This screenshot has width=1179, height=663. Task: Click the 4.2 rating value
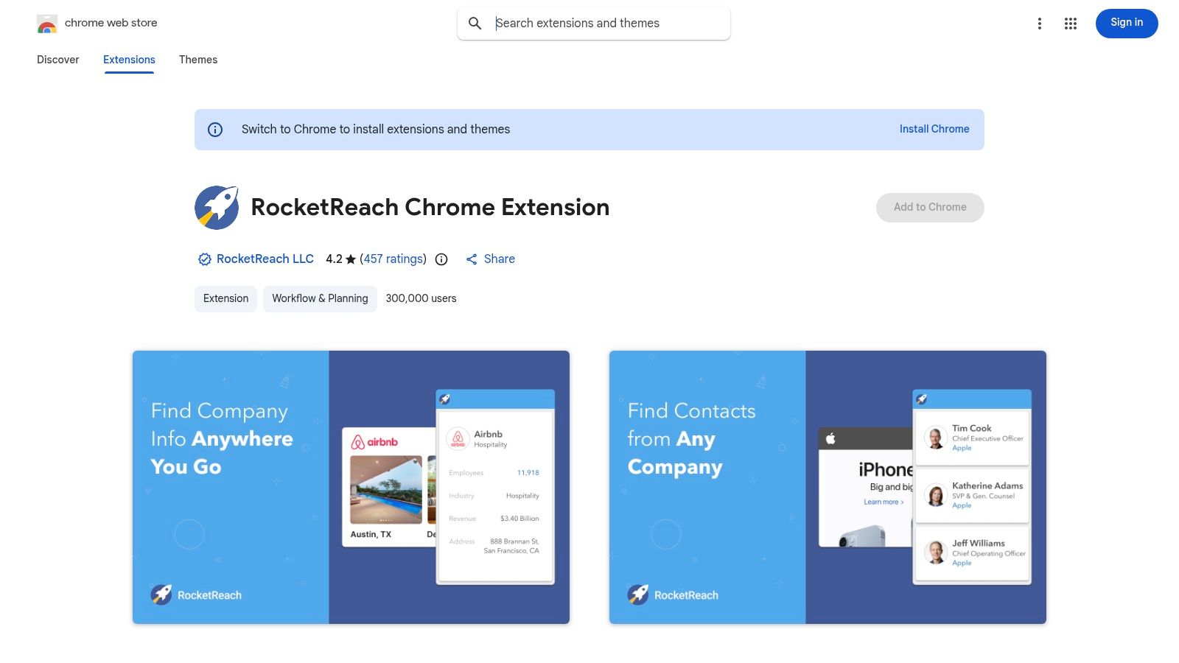click(x=334, y=259)
